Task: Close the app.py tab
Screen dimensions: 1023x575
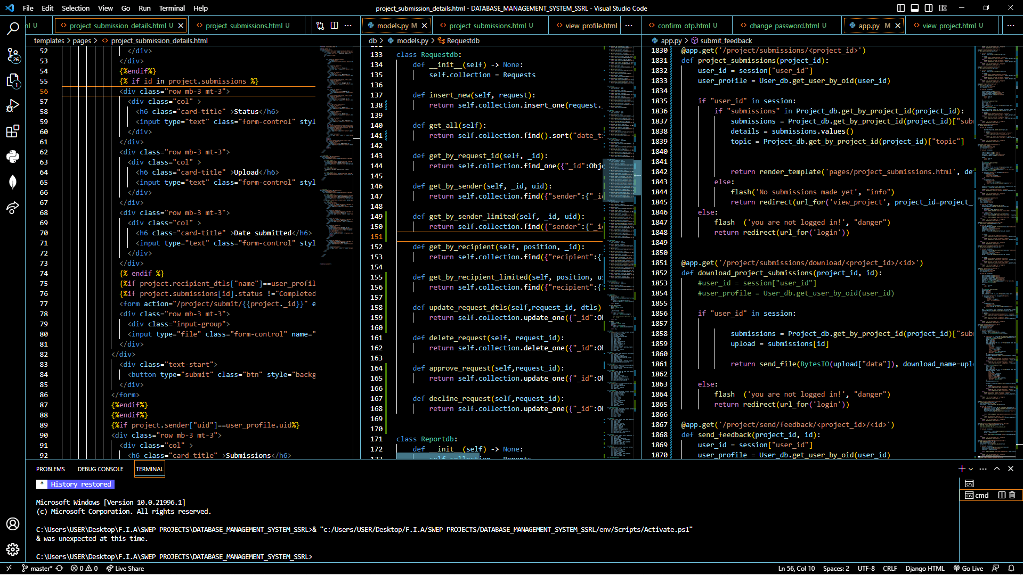Action: tap(898, 26)
